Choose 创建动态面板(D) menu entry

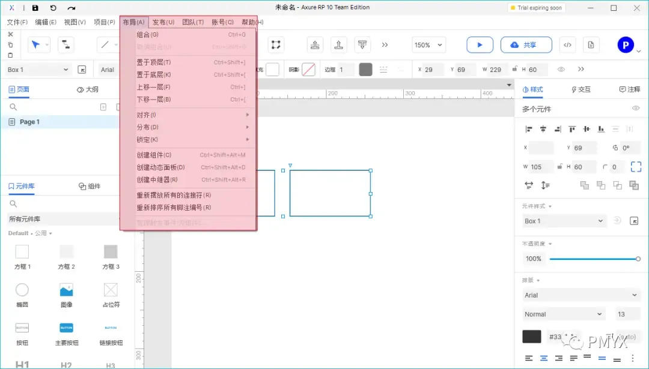[x=191, y=167]
